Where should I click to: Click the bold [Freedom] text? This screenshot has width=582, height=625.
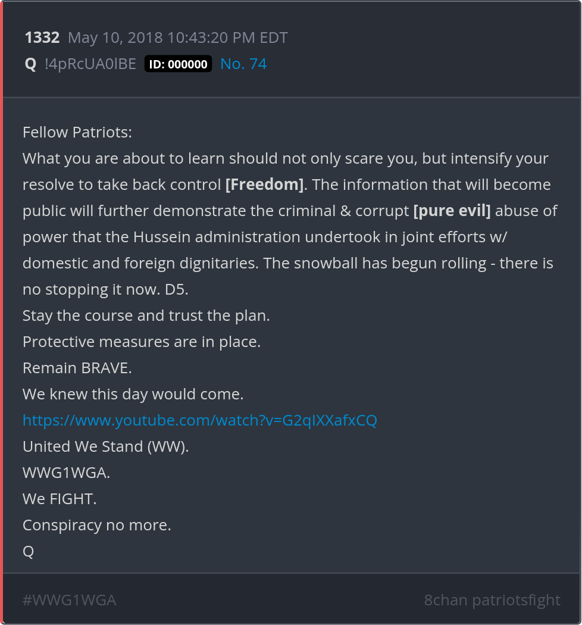[264, 185]
